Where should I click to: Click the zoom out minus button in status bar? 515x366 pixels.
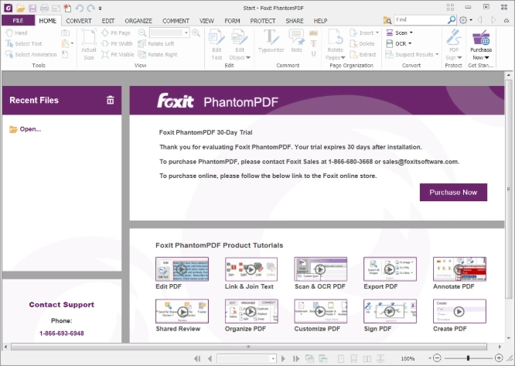click(437, 358)
